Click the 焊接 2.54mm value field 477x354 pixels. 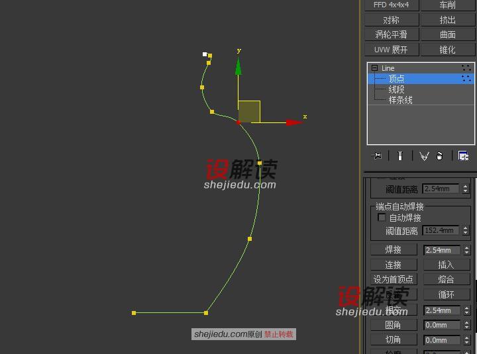442,250
